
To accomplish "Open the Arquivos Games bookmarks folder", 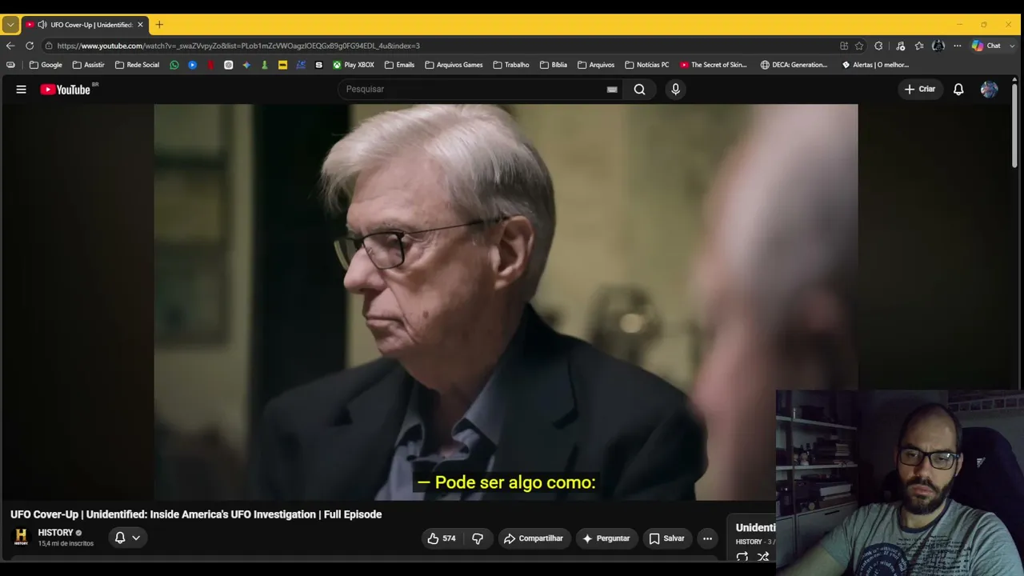I will click(x=454, y=65).
